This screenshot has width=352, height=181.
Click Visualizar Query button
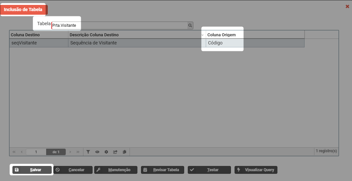click(x=256, y=170)
